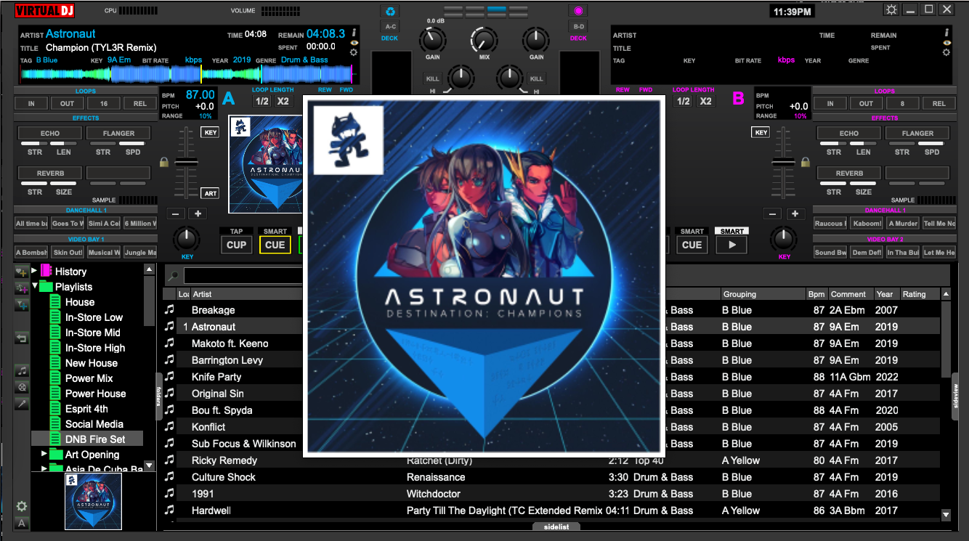969x541 pixels.
Task: Toggle the KEY lock button on deck B
Action: pos(761,132)
